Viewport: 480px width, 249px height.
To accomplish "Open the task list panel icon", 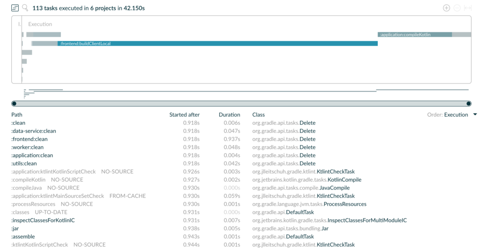I will pyautogui.click(x=15, y=8).
